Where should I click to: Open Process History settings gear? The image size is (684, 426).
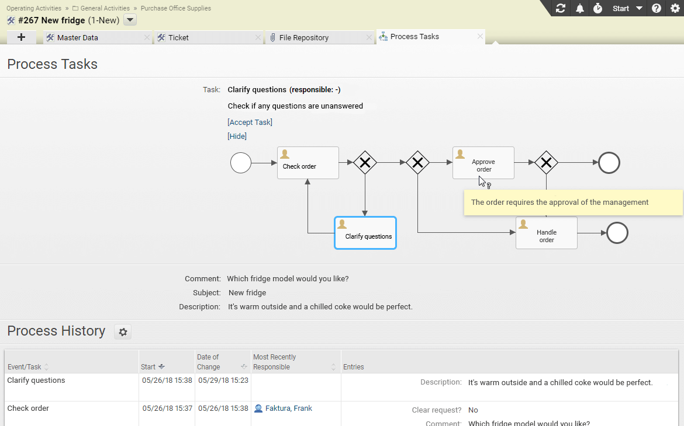[x=123, y=332]
